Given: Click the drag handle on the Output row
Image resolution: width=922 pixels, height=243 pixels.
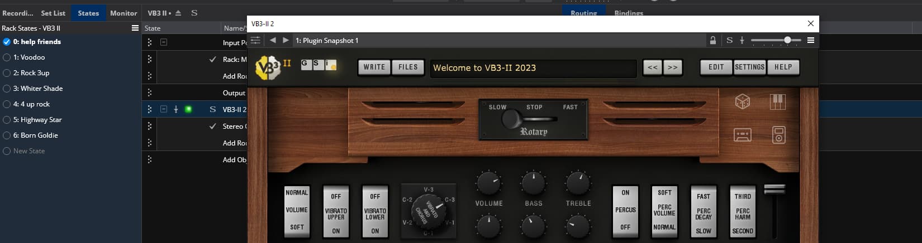Looking at the screenshot, I should 149,93.
